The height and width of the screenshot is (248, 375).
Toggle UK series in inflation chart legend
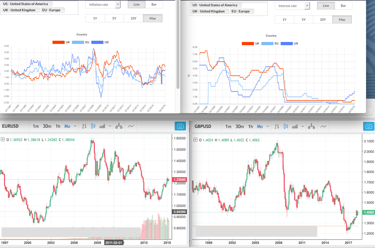(59, 42)
